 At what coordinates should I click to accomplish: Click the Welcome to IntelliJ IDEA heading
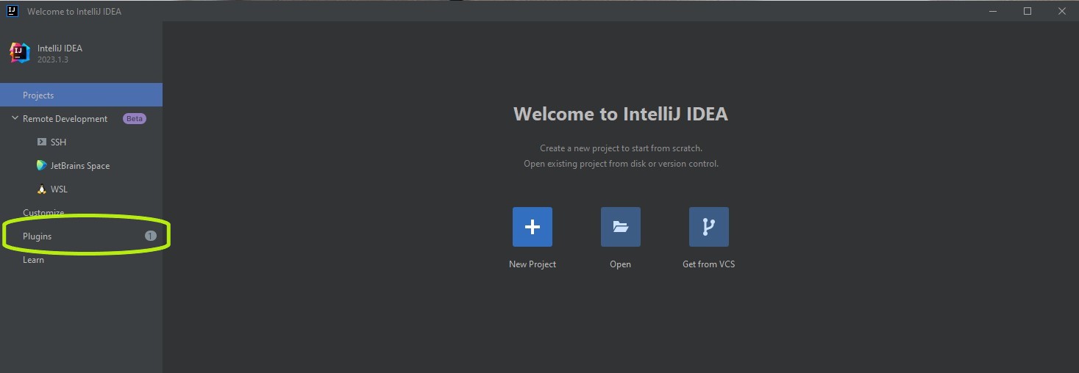click(x=621, y=114)
